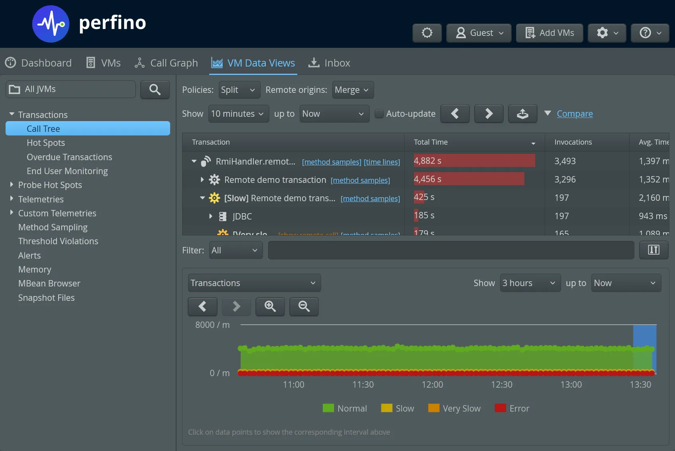This screenshot has width=675, height=451.
Task: Zoom in on the transactions chart
Action: pos(270,306)
